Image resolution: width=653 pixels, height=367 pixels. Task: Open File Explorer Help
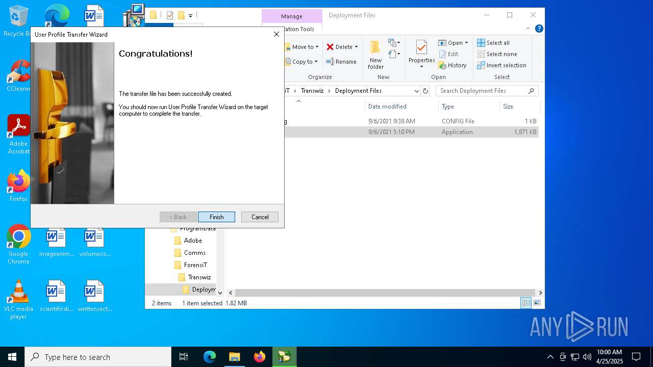[x=539, y=29]
